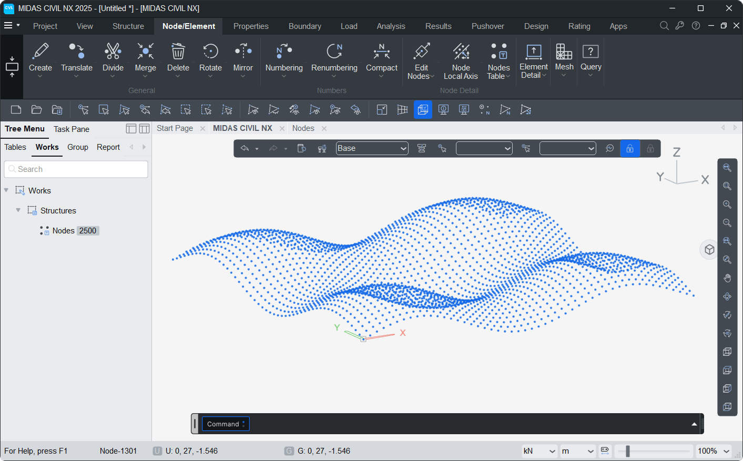This screenshot has width=743, height=461.
Task: Open the 100% zoom dropdown
Action: (x=714, y=451)
